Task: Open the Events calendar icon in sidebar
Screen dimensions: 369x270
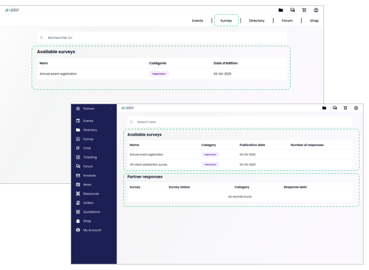Action: tap(78, 121)
